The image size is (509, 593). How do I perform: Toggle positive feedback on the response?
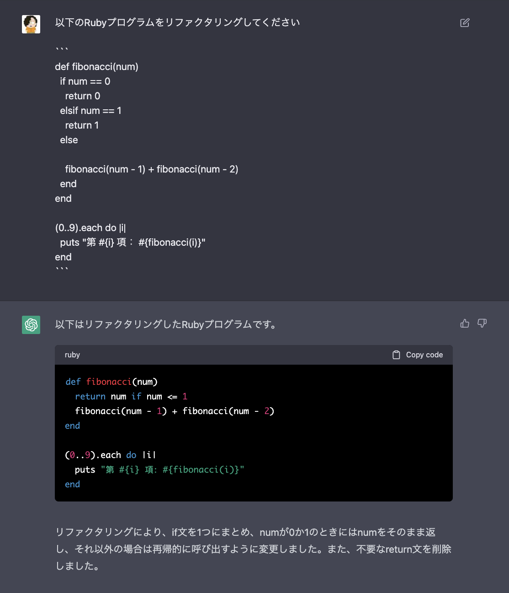coord(465,323)
